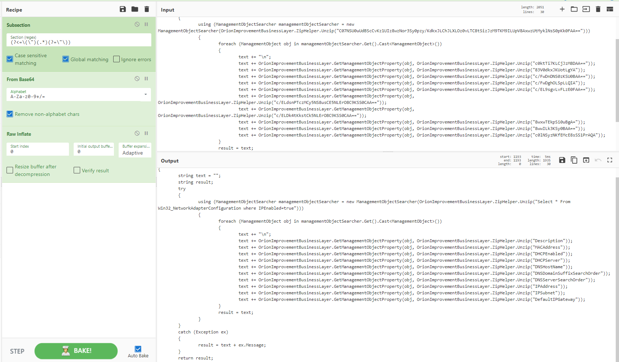Select the Subsection operation title
The height and width of the screenshot is (362, 619).
[x=18, y=25]
